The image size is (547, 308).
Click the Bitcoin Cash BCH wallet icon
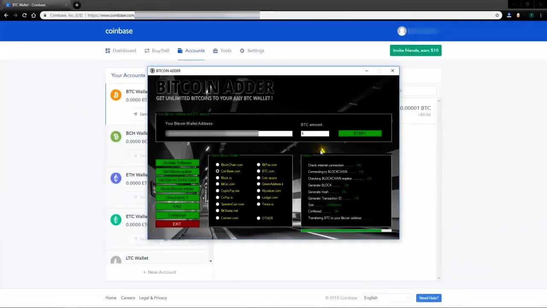point(116,136)
